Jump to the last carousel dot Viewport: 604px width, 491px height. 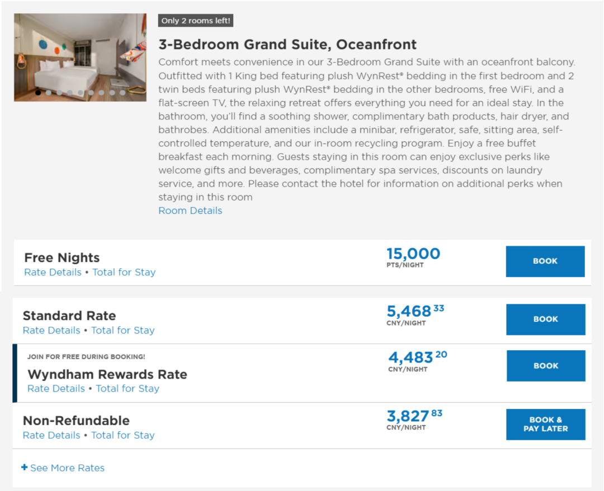tap(122, 93)
